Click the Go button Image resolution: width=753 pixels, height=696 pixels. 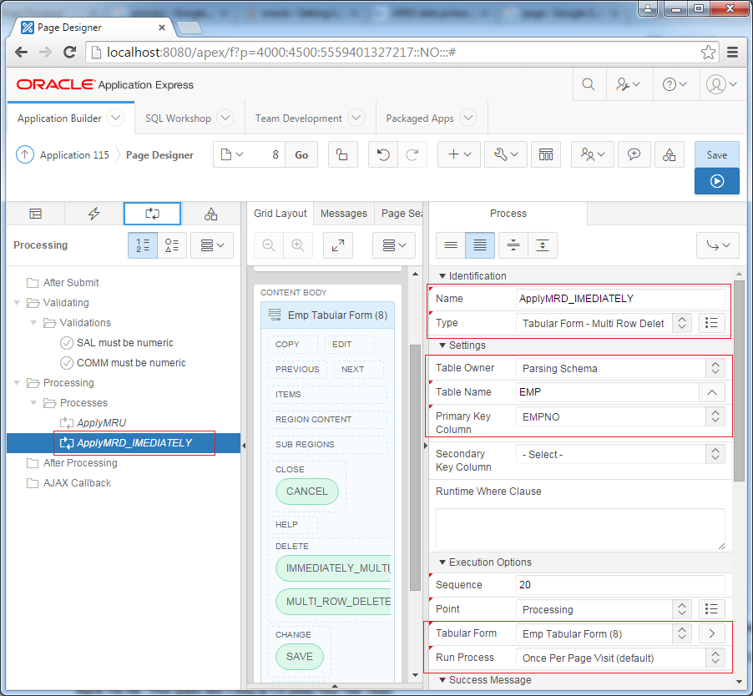point(301,154)
